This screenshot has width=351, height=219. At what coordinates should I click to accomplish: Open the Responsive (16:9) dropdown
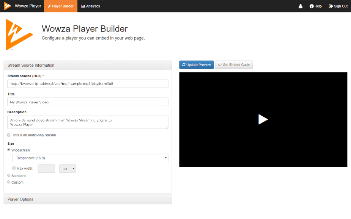pos(90,158)
